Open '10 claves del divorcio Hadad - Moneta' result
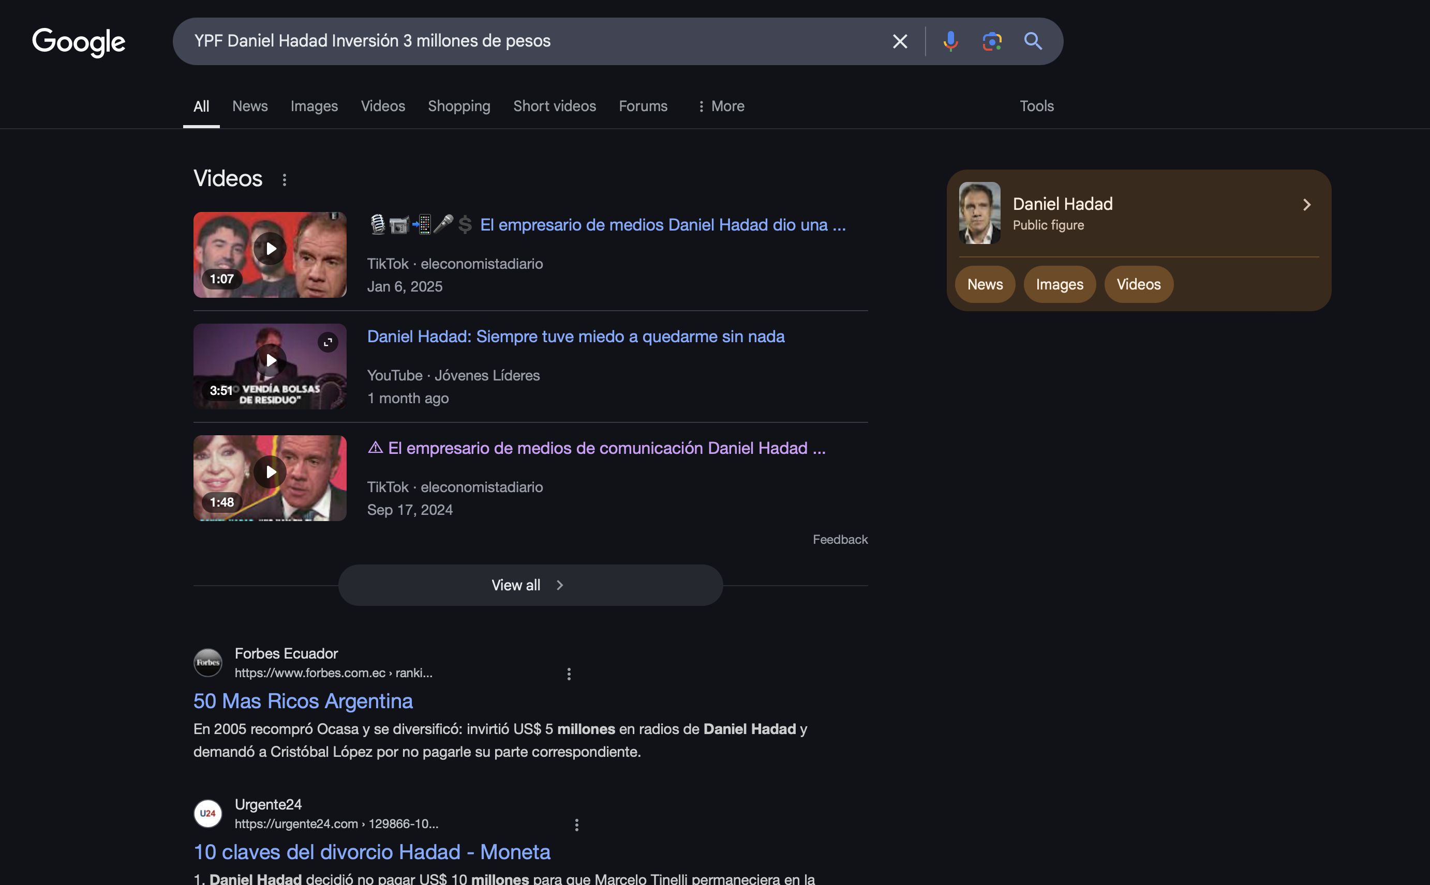Screen dimensions: 1430x885 click(372, 852)
